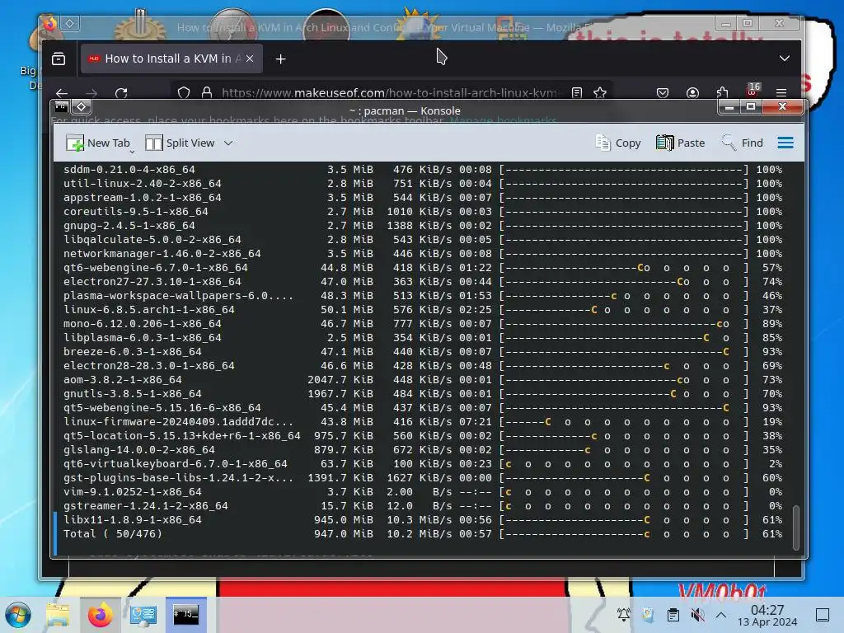The height and width of the screenshot is (633, 844).
Task: Expand the Firefox list all tabs chevron
Action: coord(785,59)
